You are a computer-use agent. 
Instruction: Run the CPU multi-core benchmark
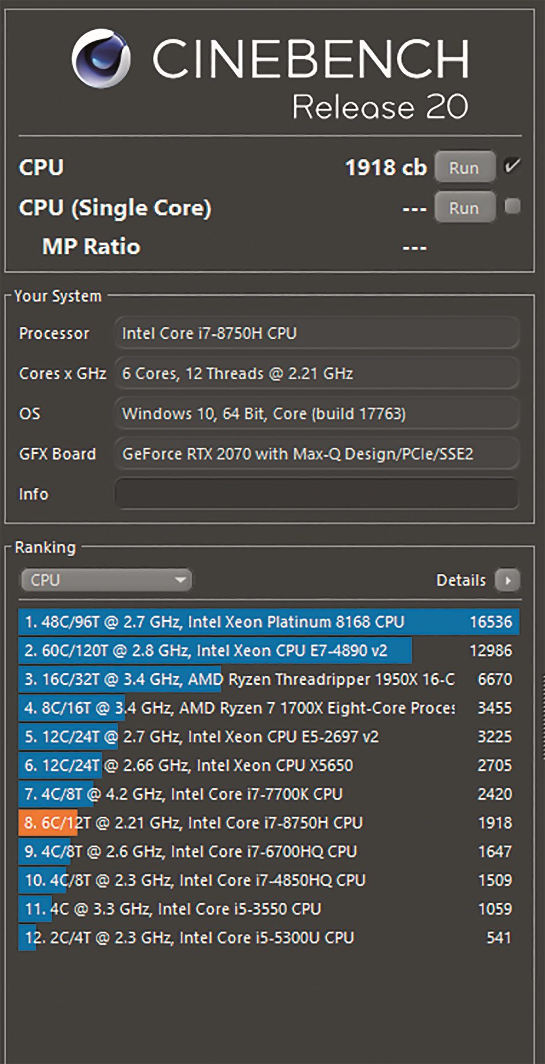pos(464,167)
